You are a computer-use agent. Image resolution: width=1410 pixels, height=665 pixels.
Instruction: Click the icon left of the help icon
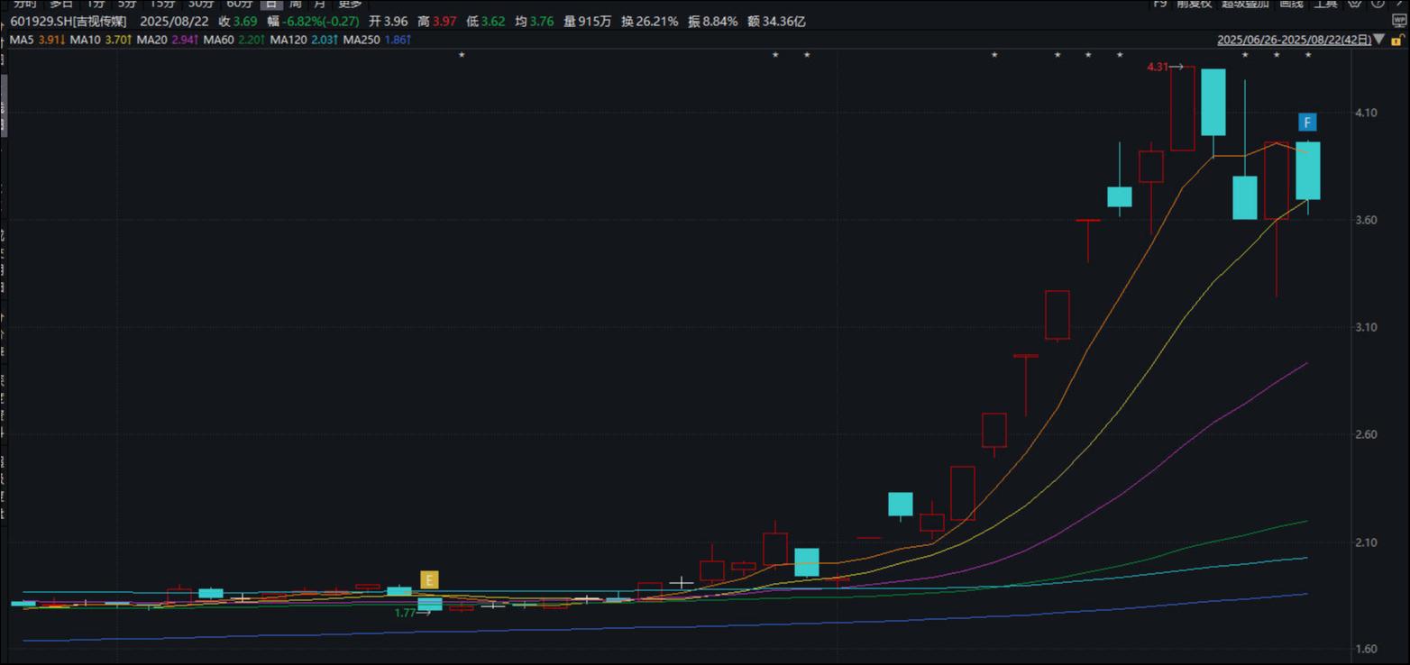(1355, 4)
